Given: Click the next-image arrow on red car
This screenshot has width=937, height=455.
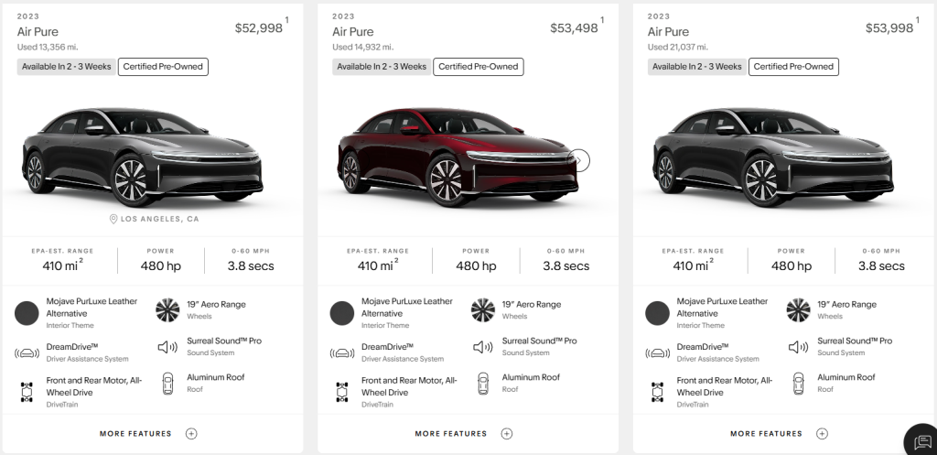Looking at the screenshot, I should 578,160.
